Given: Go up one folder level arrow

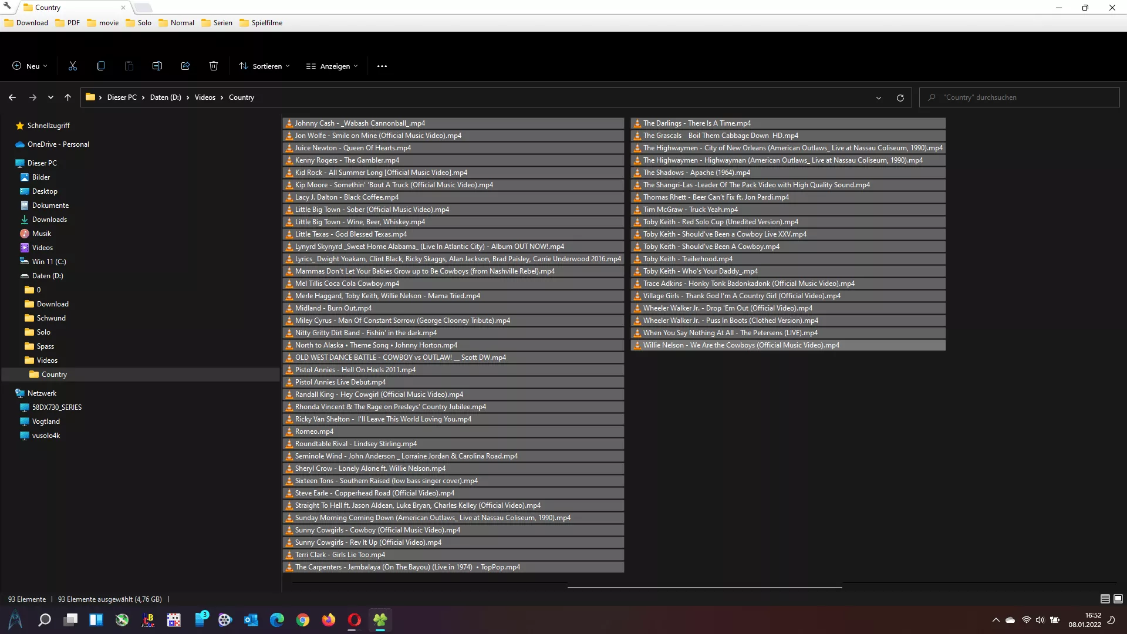Looking at the screenshot, I should [68, 97].
